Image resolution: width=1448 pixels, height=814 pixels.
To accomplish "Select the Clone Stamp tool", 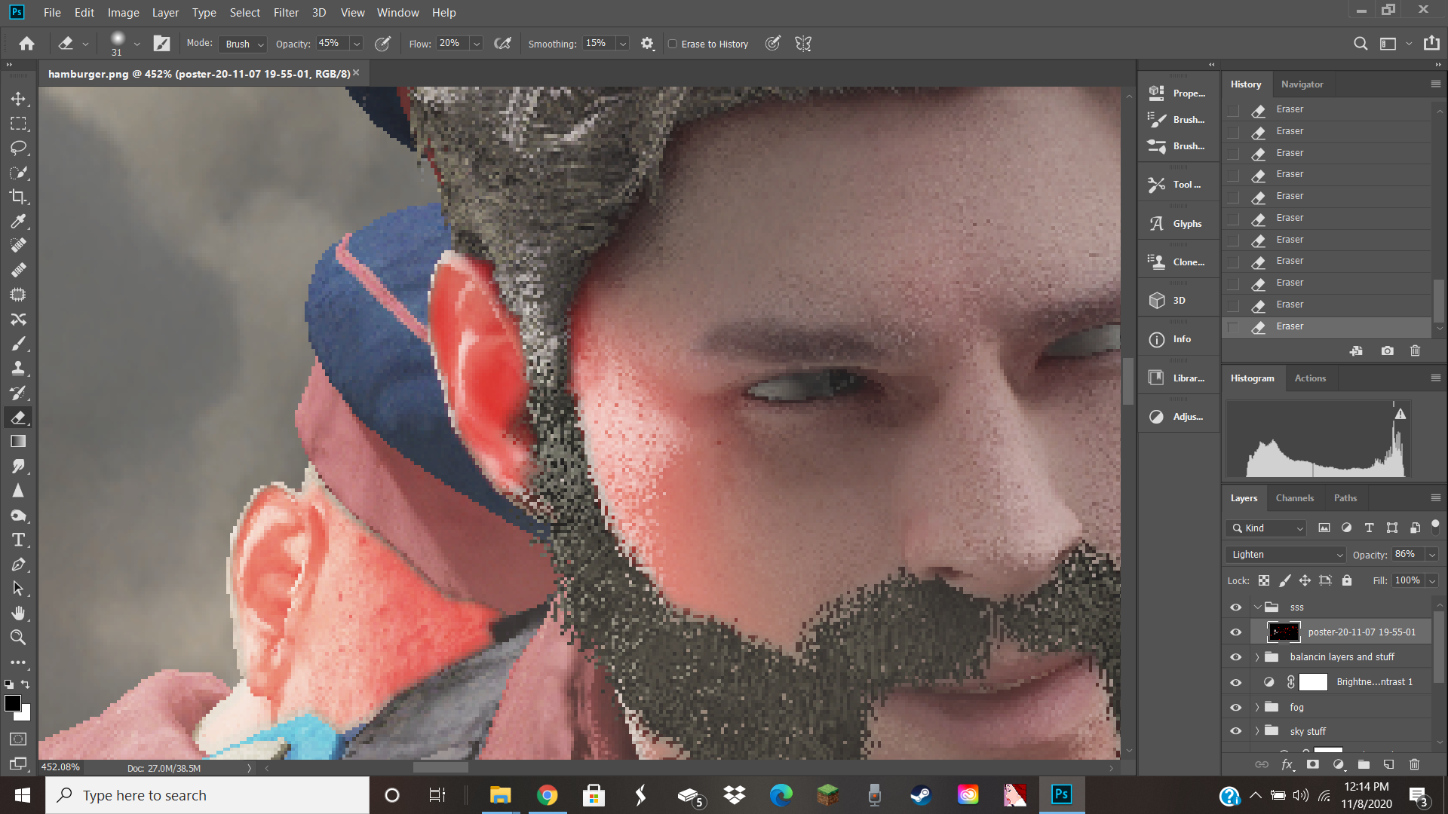I will click(18, 369).
